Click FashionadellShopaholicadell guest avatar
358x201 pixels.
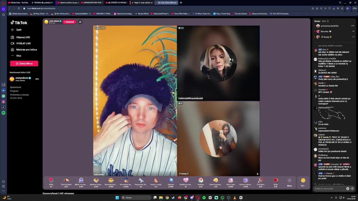(x=218, y=63)
